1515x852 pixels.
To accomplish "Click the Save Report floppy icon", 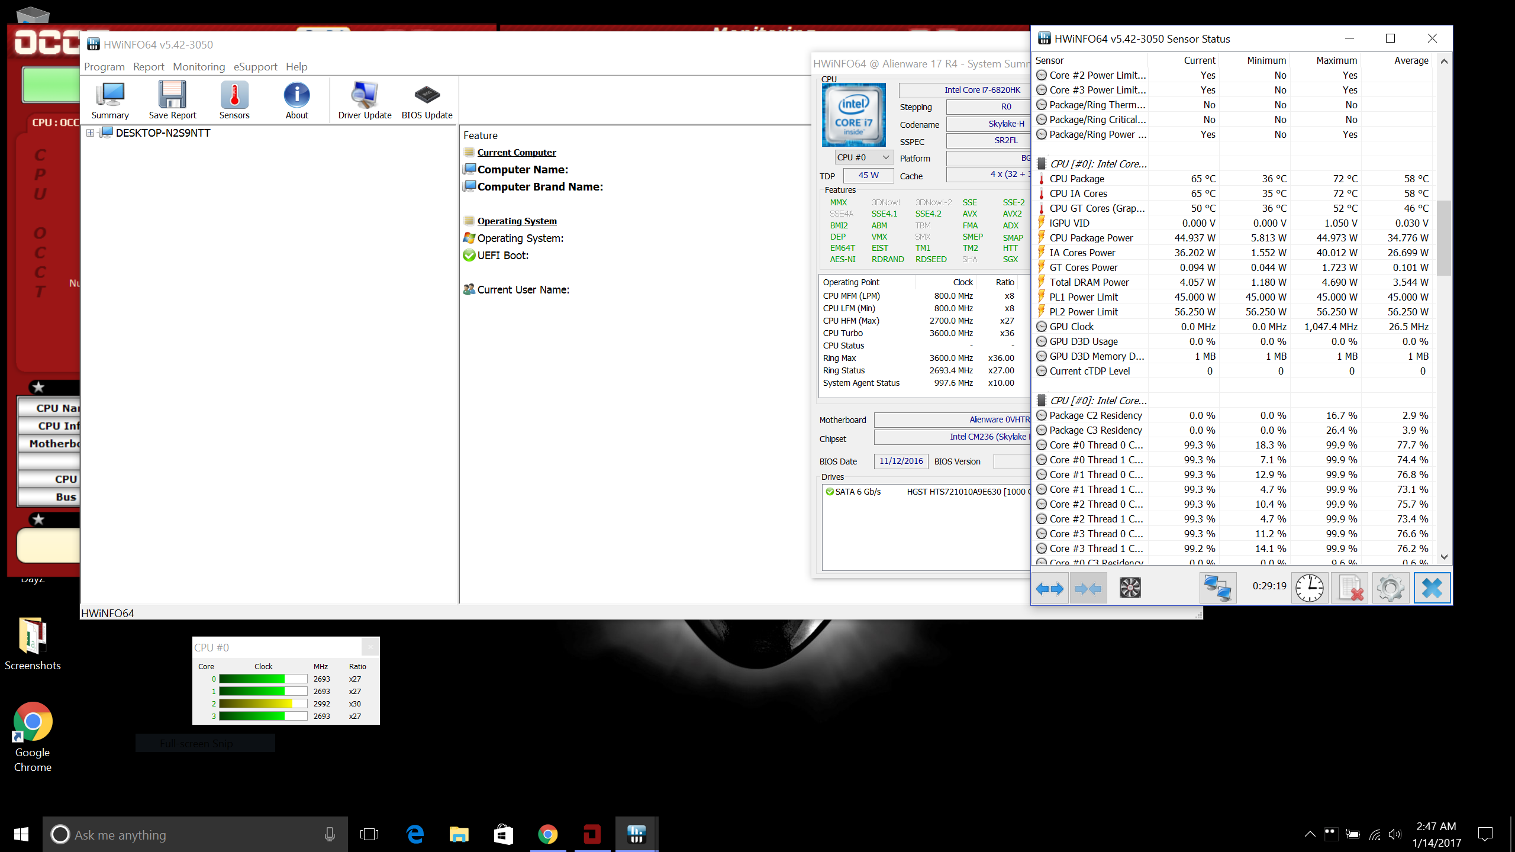I will [172, 100].
